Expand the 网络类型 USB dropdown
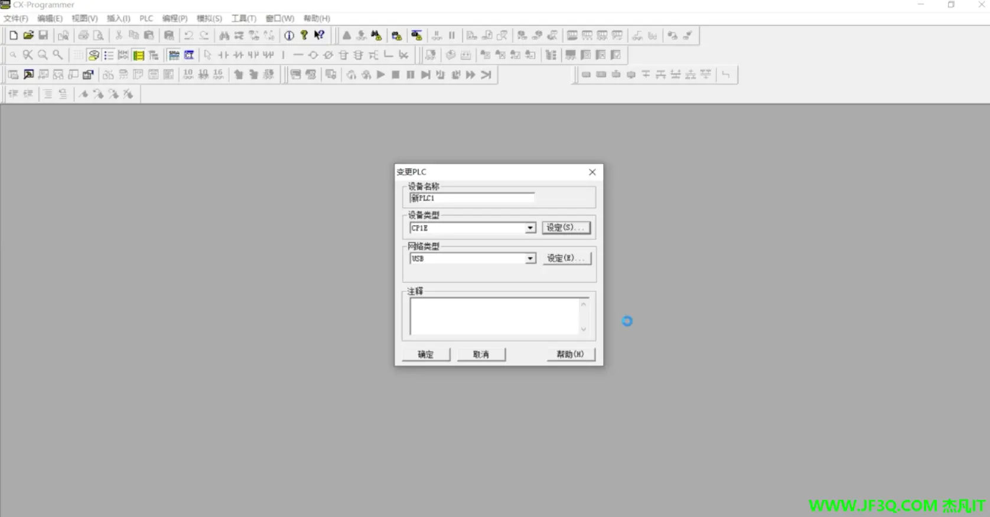 tap(530, 259)
